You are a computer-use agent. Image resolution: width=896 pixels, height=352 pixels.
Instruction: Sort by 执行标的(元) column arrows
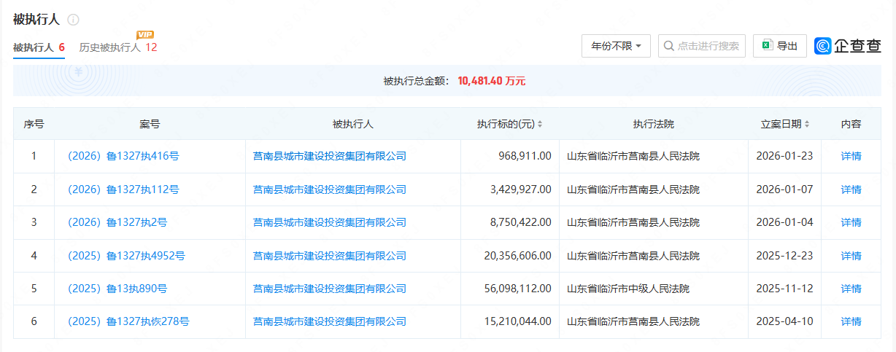click(540, 125)
